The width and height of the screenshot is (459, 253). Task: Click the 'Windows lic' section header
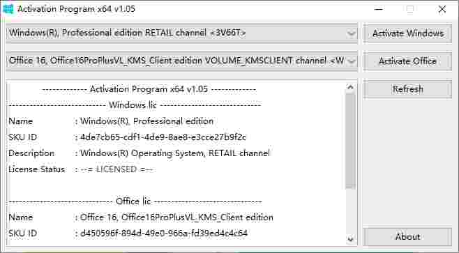(x=133, y=105)
